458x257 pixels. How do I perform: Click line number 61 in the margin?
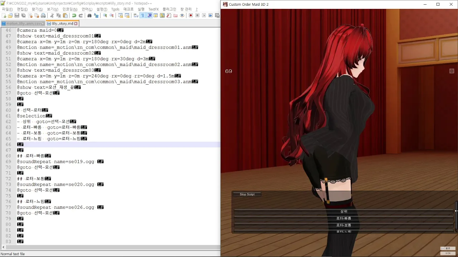coord(9,116)
